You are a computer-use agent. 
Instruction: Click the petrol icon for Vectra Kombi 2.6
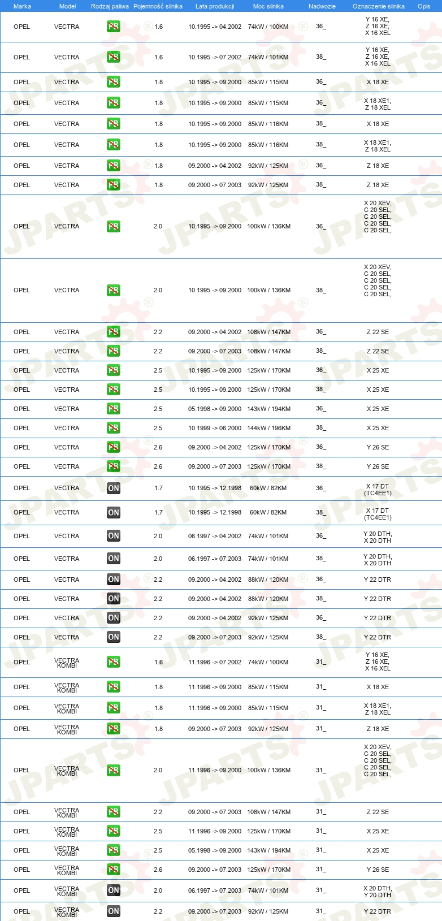(114, 870)
